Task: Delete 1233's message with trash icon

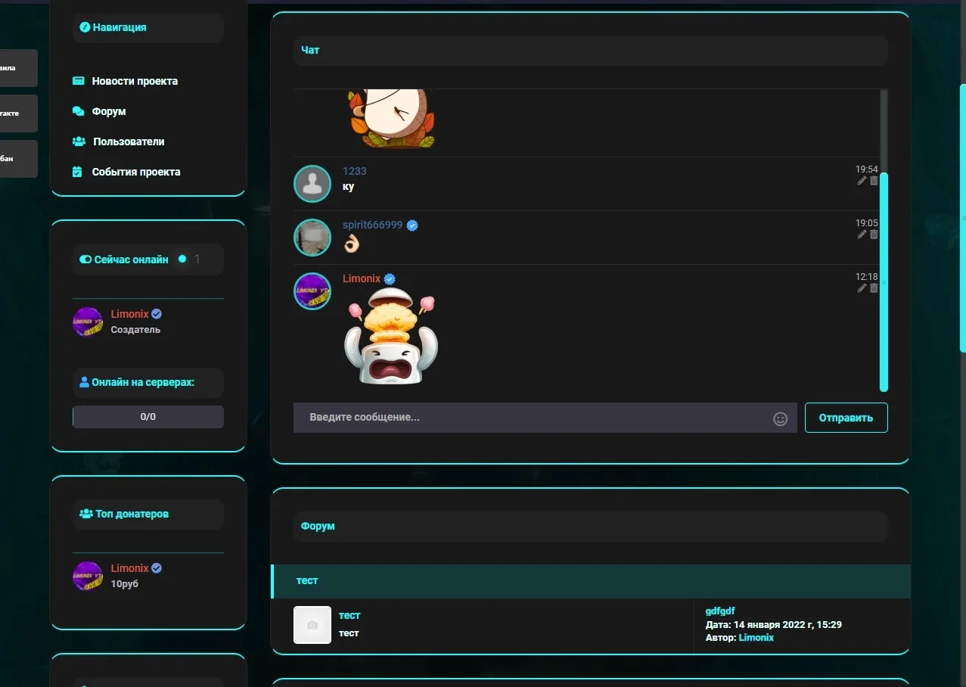Action: click(x=874, y=181)
